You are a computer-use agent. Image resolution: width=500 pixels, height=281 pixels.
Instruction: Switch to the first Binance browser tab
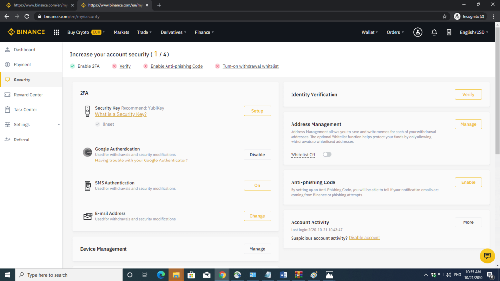coord(38,5)
